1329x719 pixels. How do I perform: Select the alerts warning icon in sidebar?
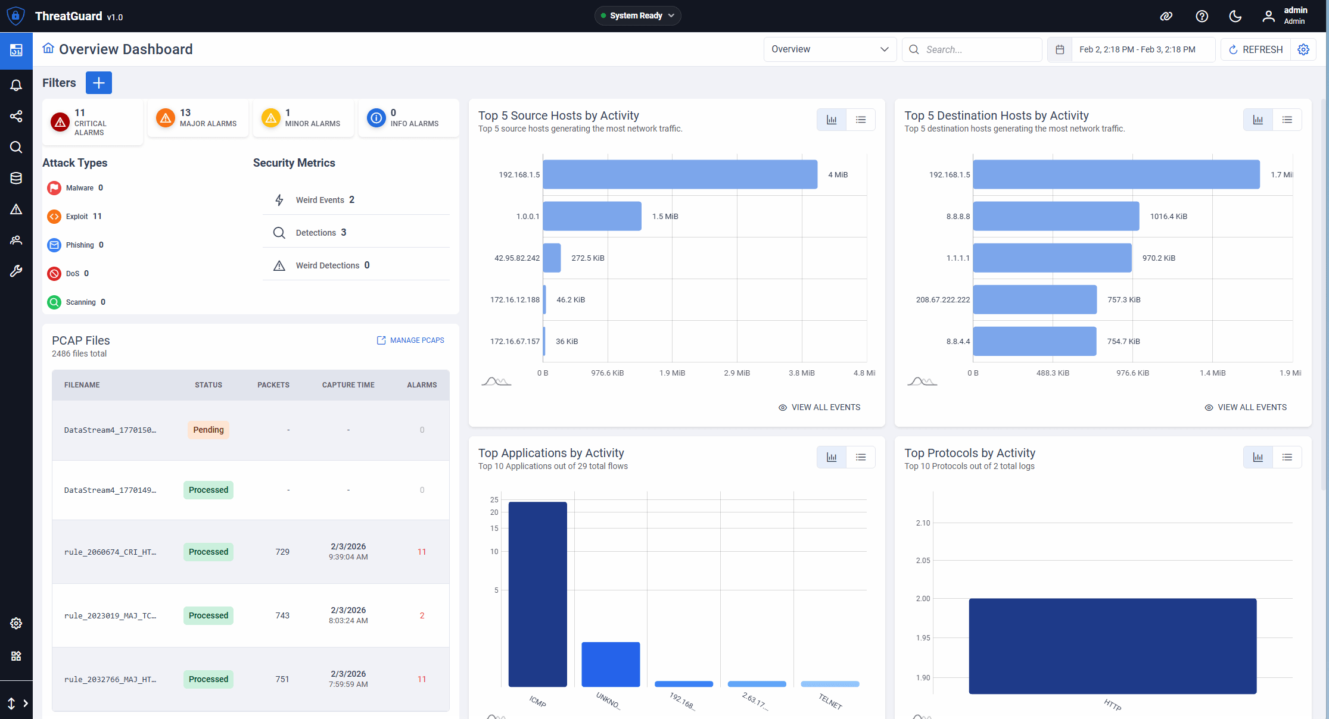pyautogui.click(x=16, y=209)
